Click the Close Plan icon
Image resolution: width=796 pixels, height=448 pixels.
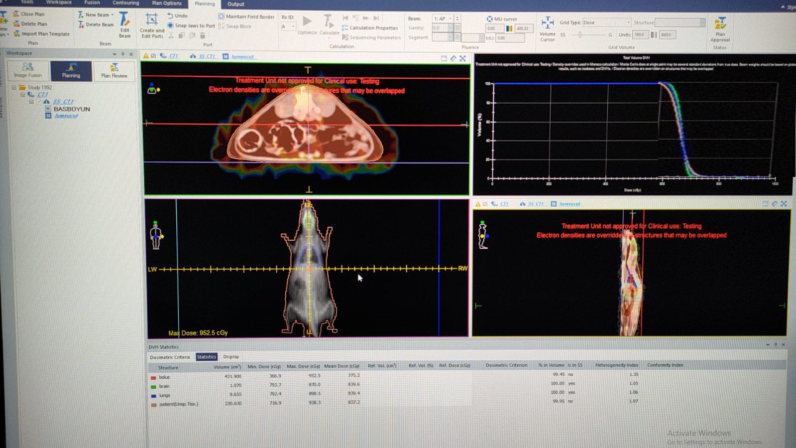point(16,14)
